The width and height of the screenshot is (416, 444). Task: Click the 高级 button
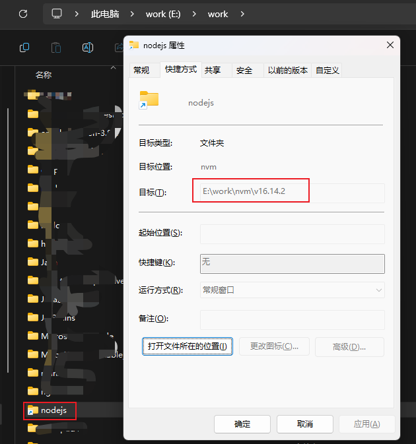[x=349, y=347]
